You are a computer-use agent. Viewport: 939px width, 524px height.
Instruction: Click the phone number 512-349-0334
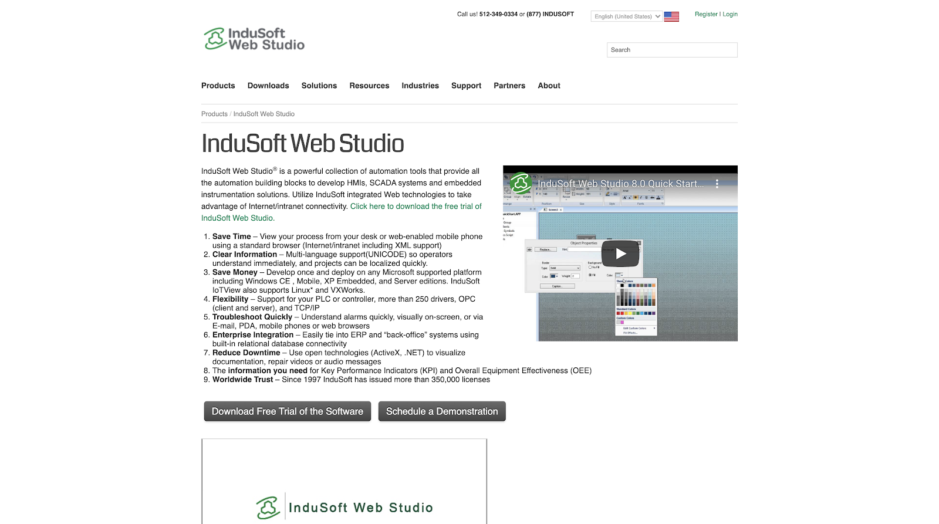(x=498, y=14)
